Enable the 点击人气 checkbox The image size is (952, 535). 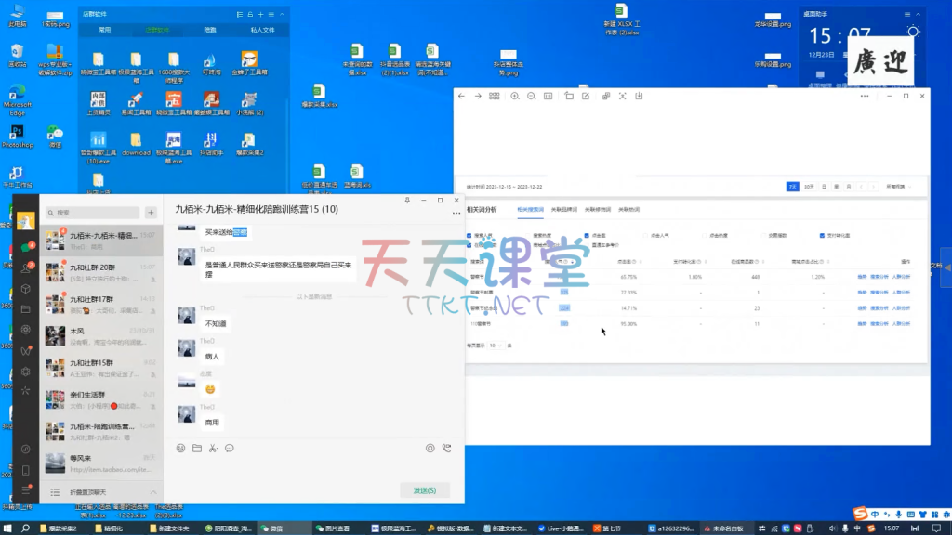point(646,236)
